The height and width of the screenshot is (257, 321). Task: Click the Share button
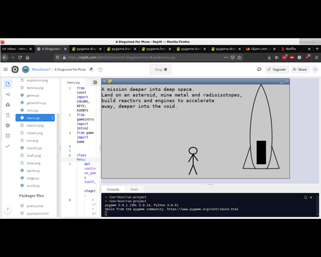[x=300, y=70]
